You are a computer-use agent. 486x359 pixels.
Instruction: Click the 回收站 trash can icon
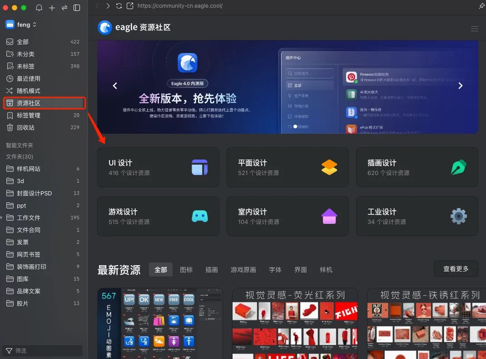[x=10, y=127]
